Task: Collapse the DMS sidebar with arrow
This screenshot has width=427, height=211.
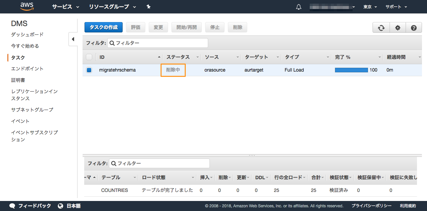Action: click(x=73, y=39)
